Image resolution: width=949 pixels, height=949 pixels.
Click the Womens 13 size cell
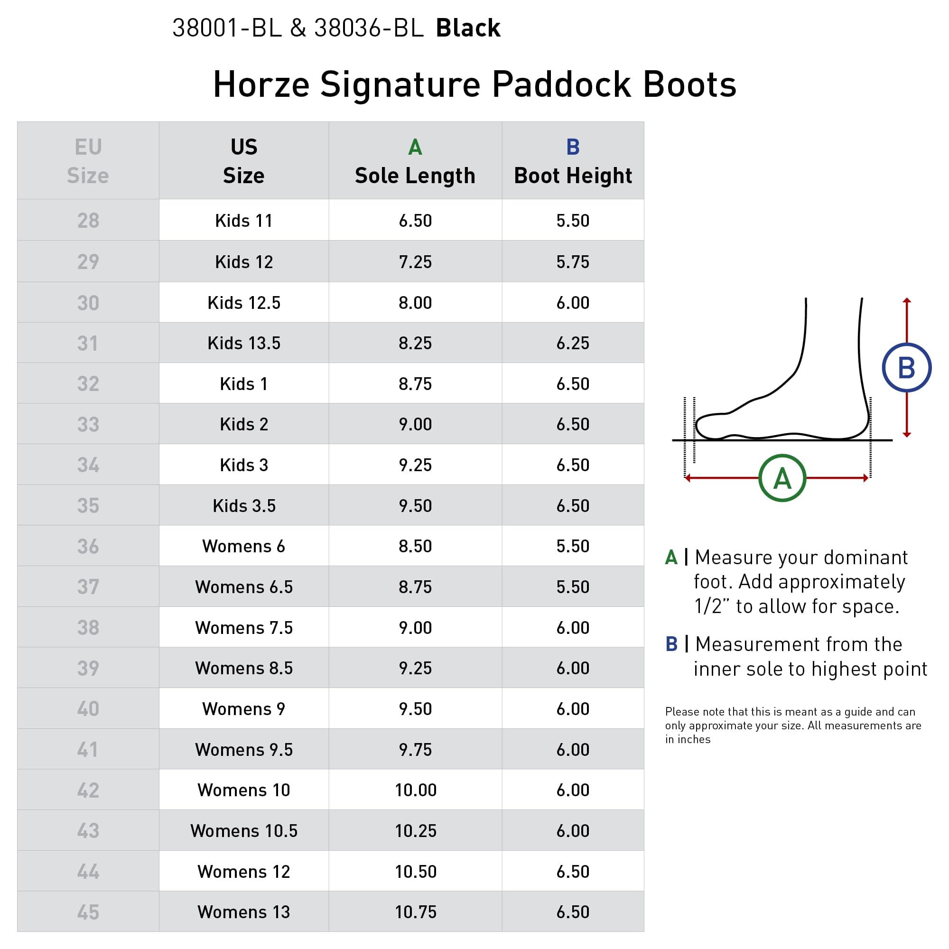[243, 912]
